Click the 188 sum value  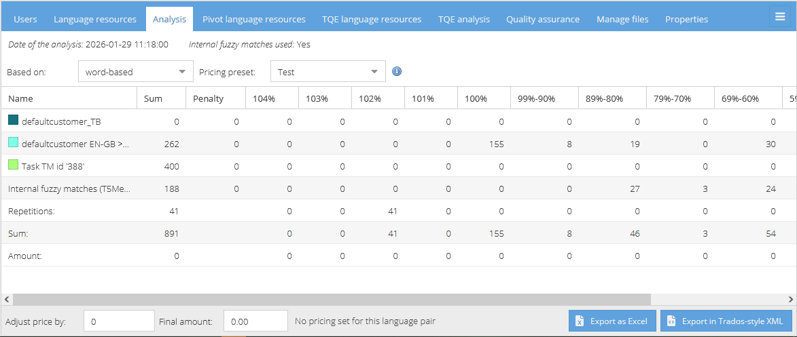pyautogui.click(x=171, y=189)
